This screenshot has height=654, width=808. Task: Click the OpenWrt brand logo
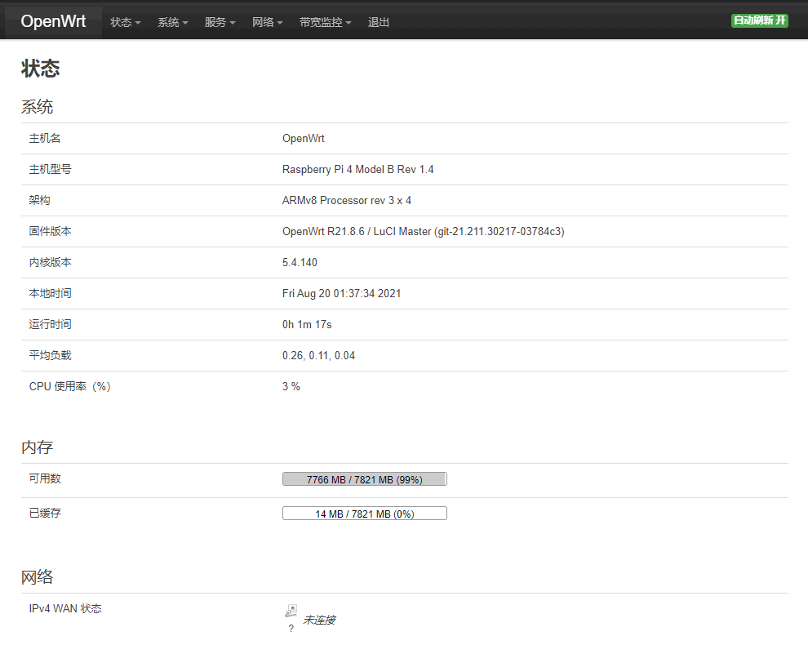(x=53, y=21)
